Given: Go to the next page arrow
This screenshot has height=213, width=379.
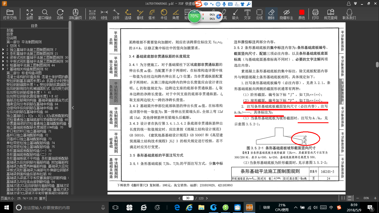Looking at the screenshot, I should click(207, 198).
